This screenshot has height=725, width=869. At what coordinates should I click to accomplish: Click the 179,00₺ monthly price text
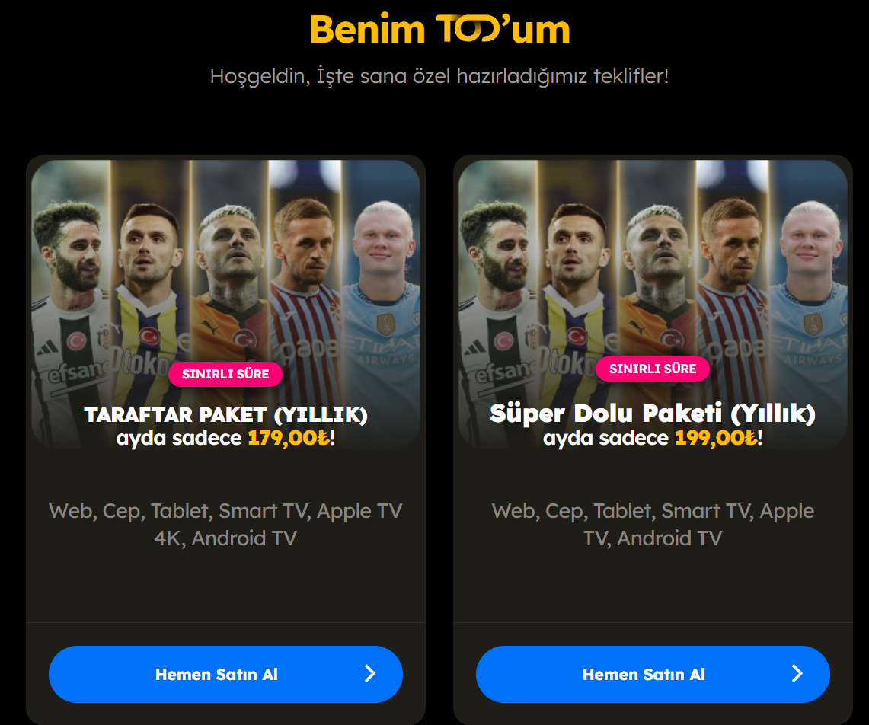289,438
